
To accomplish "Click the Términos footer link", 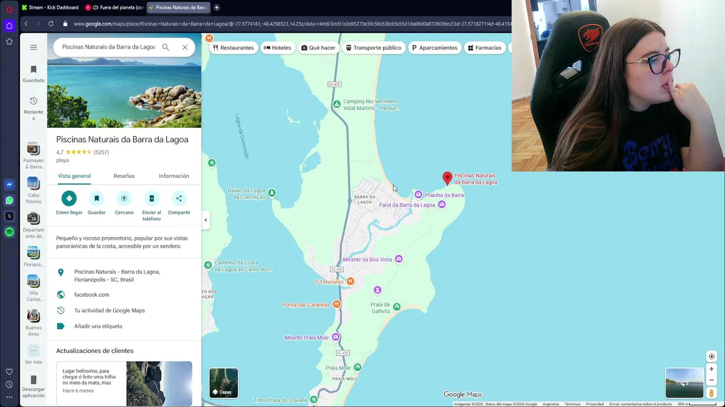I will [x=572, y=404].
